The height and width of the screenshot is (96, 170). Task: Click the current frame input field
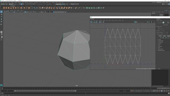point(154,88)
